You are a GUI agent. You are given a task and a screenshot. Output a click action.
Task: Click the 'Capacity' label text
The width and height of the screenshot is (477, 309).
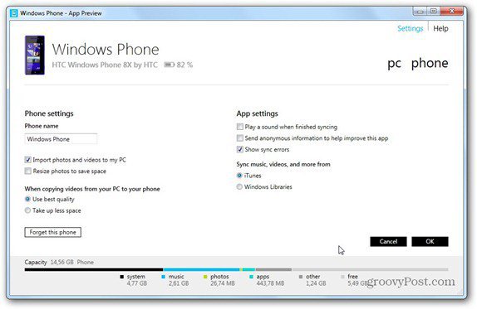[36, 263]
